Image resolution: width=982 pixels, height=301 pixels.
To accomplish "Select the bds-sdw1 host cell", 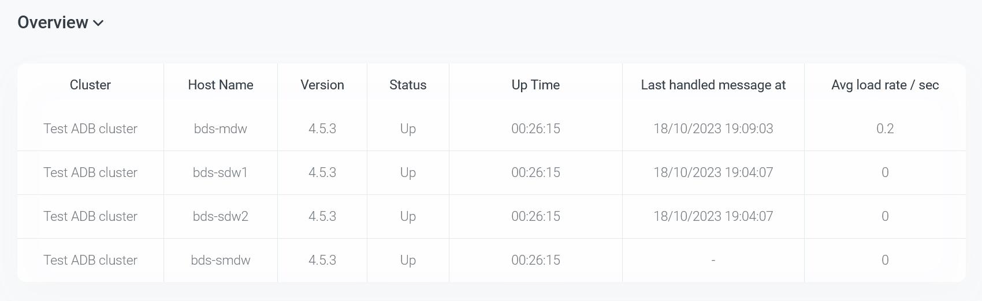I will (x=221, y=172).
